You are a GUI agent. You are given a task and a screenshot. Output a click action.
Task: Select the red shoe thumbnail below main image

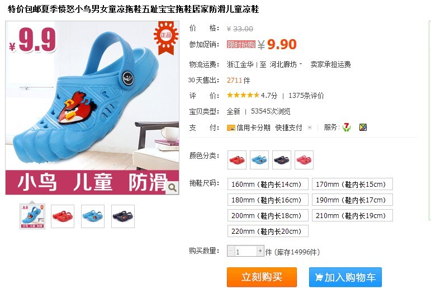[x=63, y=216]
